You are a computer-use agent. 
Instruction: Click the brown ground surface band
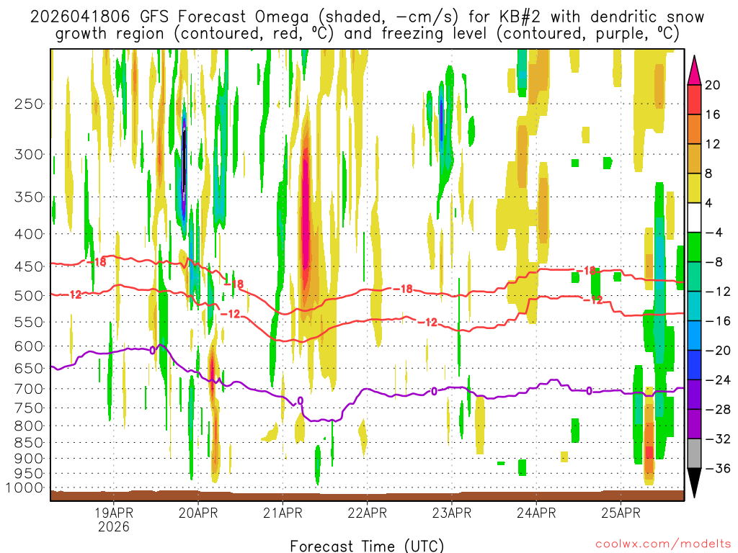367,495
